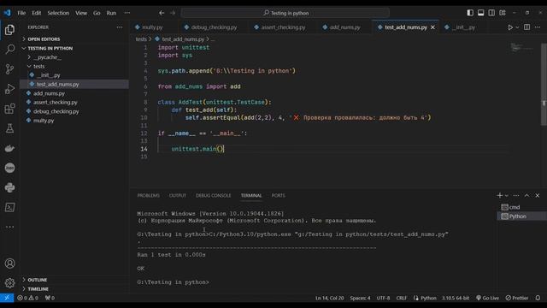Viewport: 547px width, 308px height.
Task: Toggle primary side bar visibility
Action: coord(470,13)
